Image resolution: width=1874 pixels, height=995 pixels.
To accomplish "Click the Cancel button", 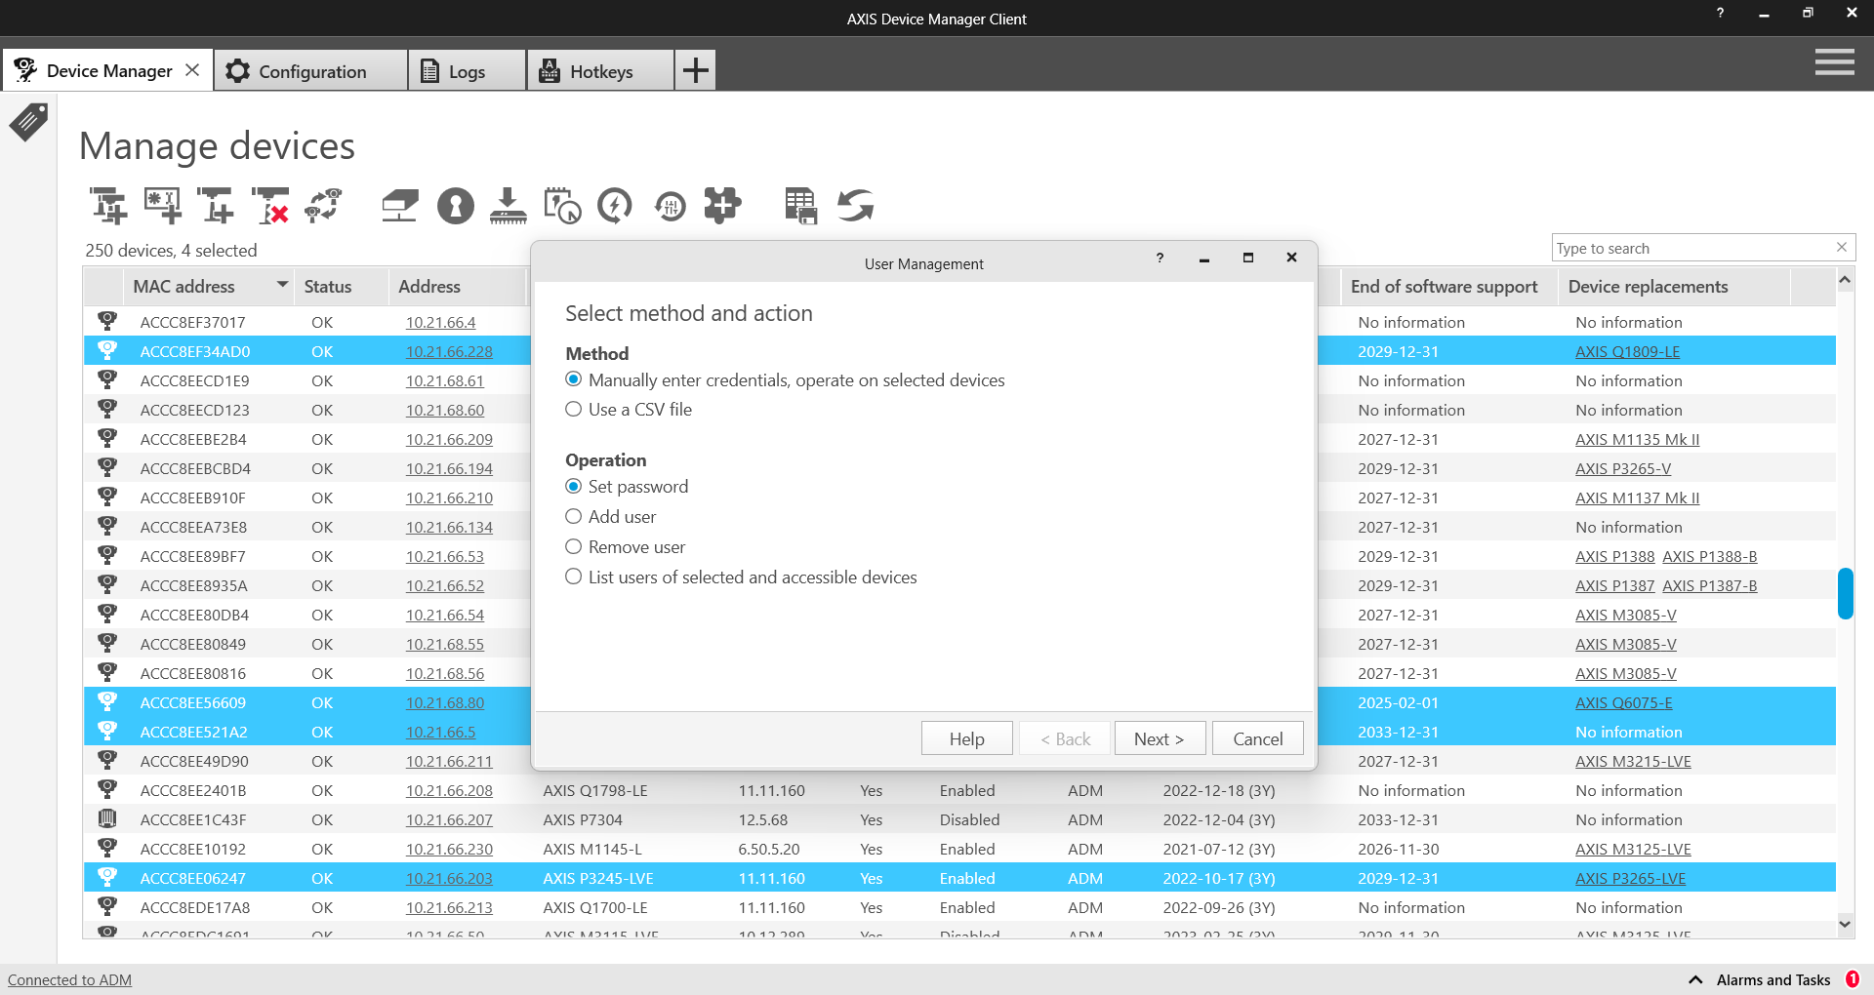I will coord(1257,738).
